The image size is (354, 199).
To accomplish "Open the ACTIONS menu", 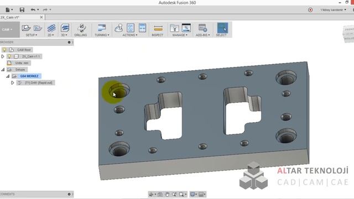I will click(130, 35).
